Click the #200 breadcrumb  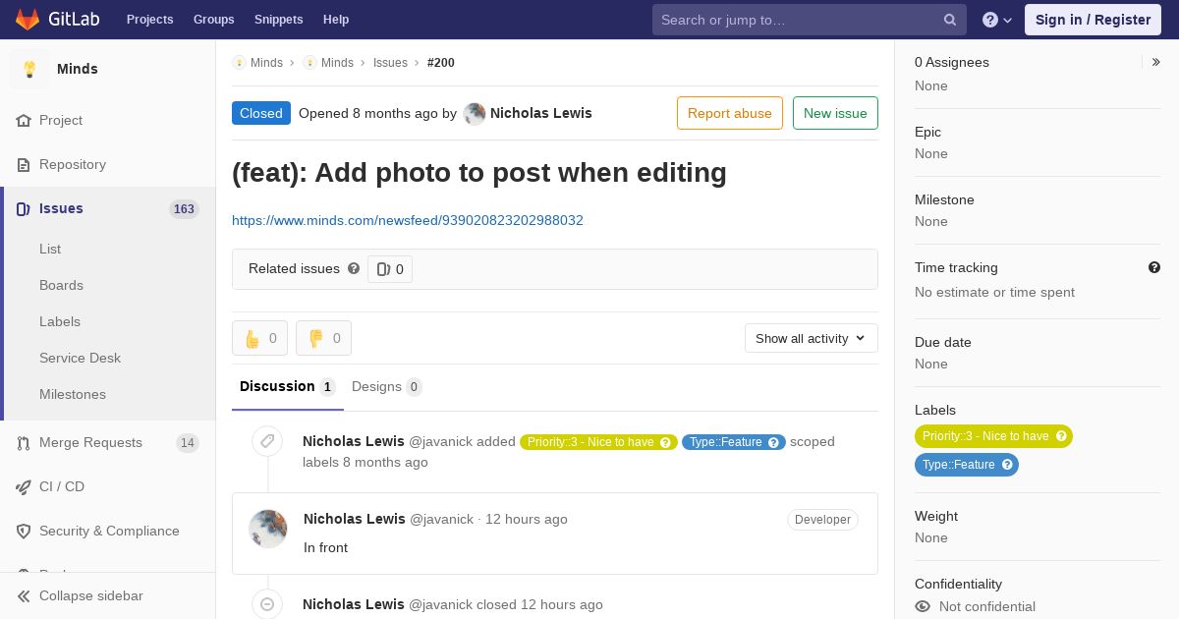click(x=441, y=62)
